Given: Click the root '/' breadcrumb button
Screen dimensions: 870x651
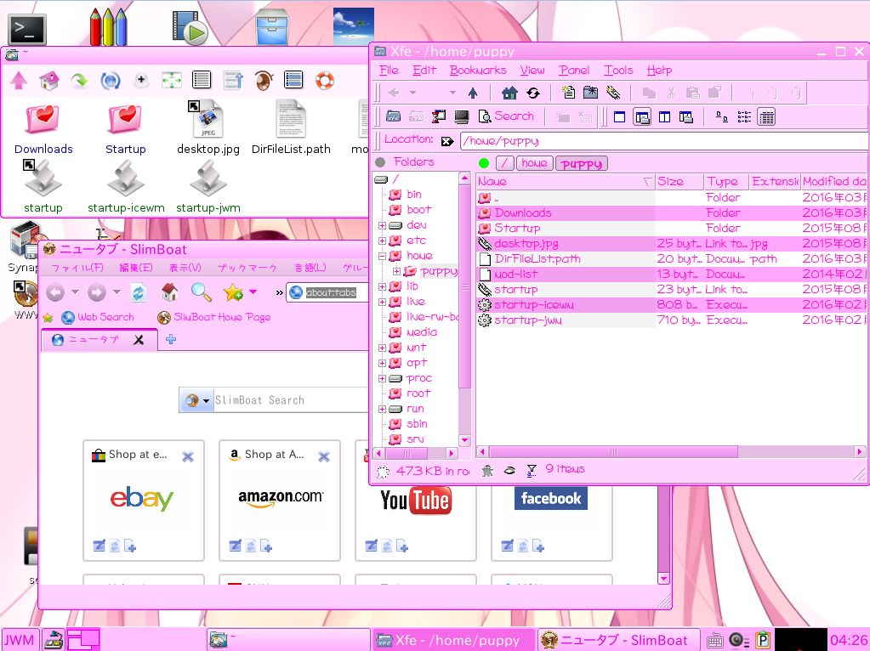Looking at the screenshot, I should point(504,163).
